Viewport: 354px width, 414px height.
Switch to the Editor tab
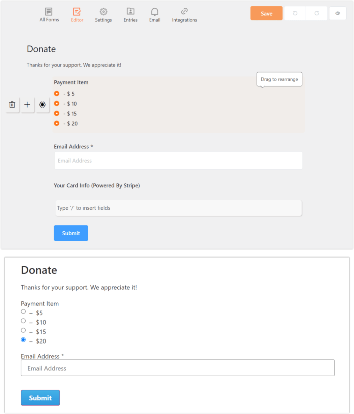tap(77, 14)
